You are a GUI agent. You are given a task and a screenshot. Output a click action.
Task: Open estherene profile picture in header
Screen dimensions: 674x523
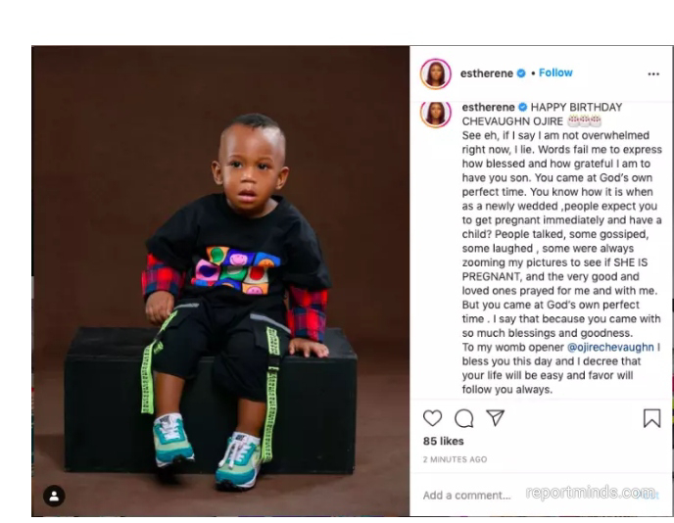coord(435,73)
